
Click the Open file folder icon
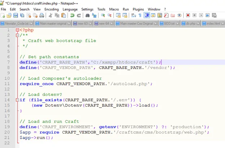[9, 15]
